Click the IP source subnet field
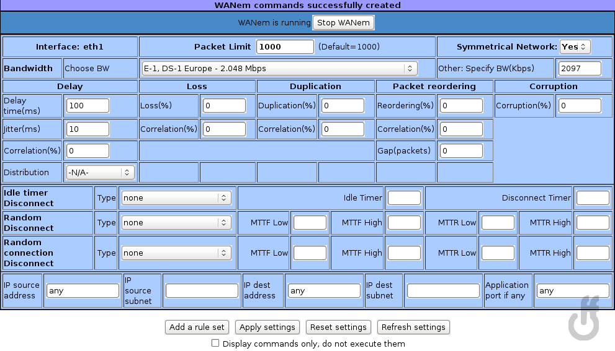Viewport: 615px width, 351px height. 202,291
